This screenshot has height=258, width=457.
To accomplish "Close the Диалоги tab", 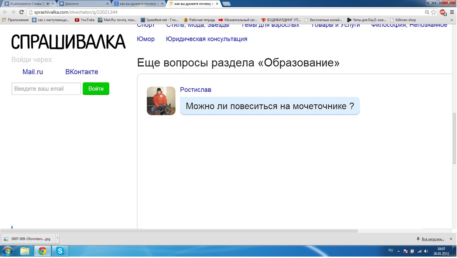I will coord(107,4).
